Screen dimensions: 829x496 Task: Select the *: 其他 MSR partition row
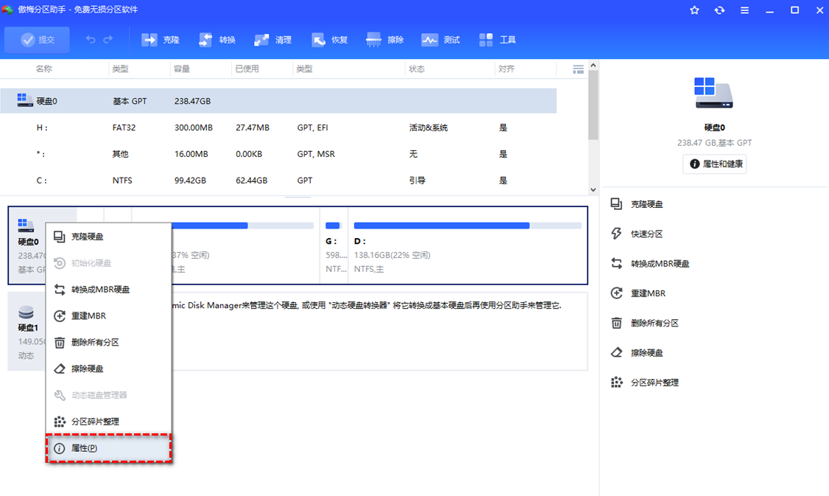pyautogui.click(x=278, y=154)
